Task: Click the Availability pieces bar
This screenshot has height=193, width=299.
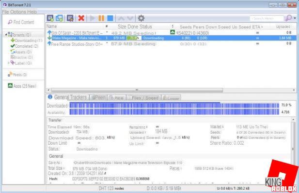Action: pos(174,112)
